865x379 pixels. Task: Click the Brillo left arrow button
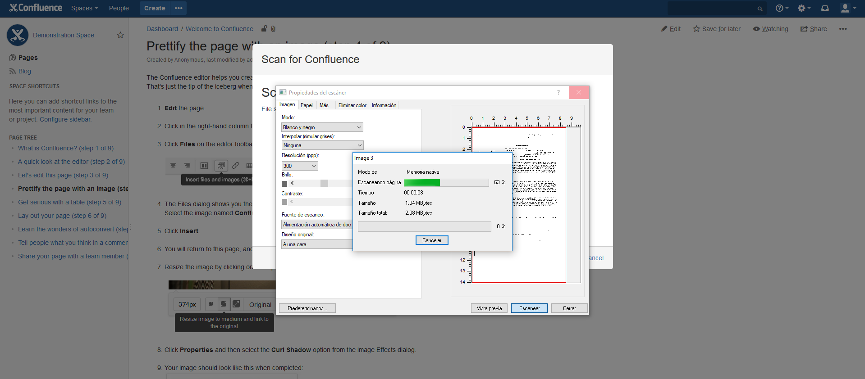(292, 183)
